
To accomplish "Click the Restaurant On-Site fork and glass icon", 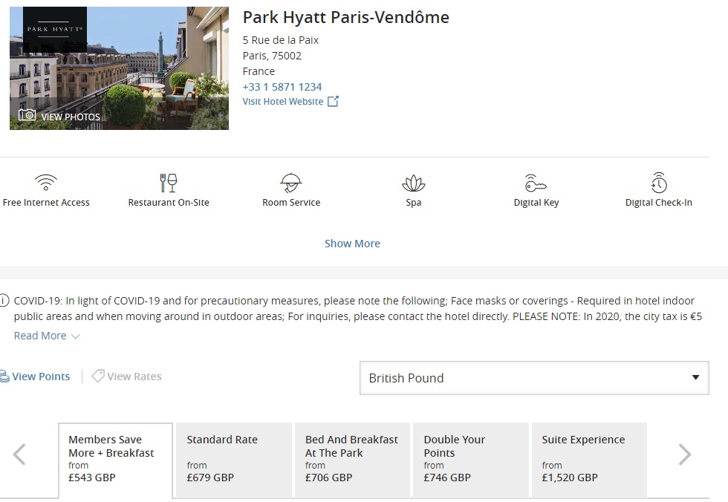I will pyautogui.click(x=169, y=183).
